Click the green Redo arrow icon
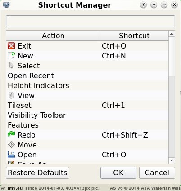The width and height of the screenshot is (181, 191). click(x=11, y=134)
